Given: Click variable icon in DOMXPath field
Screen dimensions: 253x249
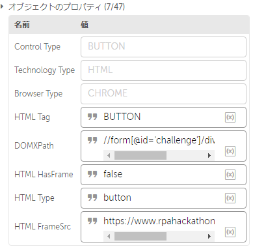Looking at the screenshot, I should [x=230, y=151].
